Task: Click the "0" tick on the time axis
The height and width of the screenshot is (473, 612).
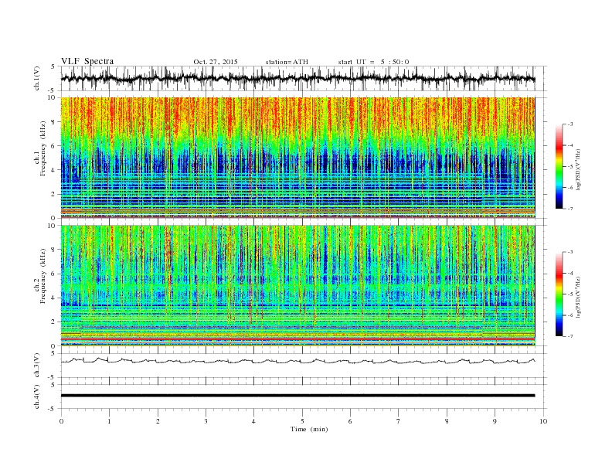Action: [x=61, y=421]
